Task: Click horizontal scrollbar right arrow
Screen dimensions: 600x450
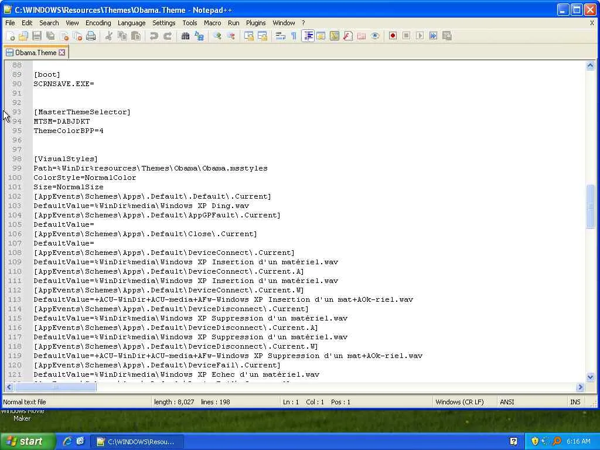Action: [x=580, y=387]
